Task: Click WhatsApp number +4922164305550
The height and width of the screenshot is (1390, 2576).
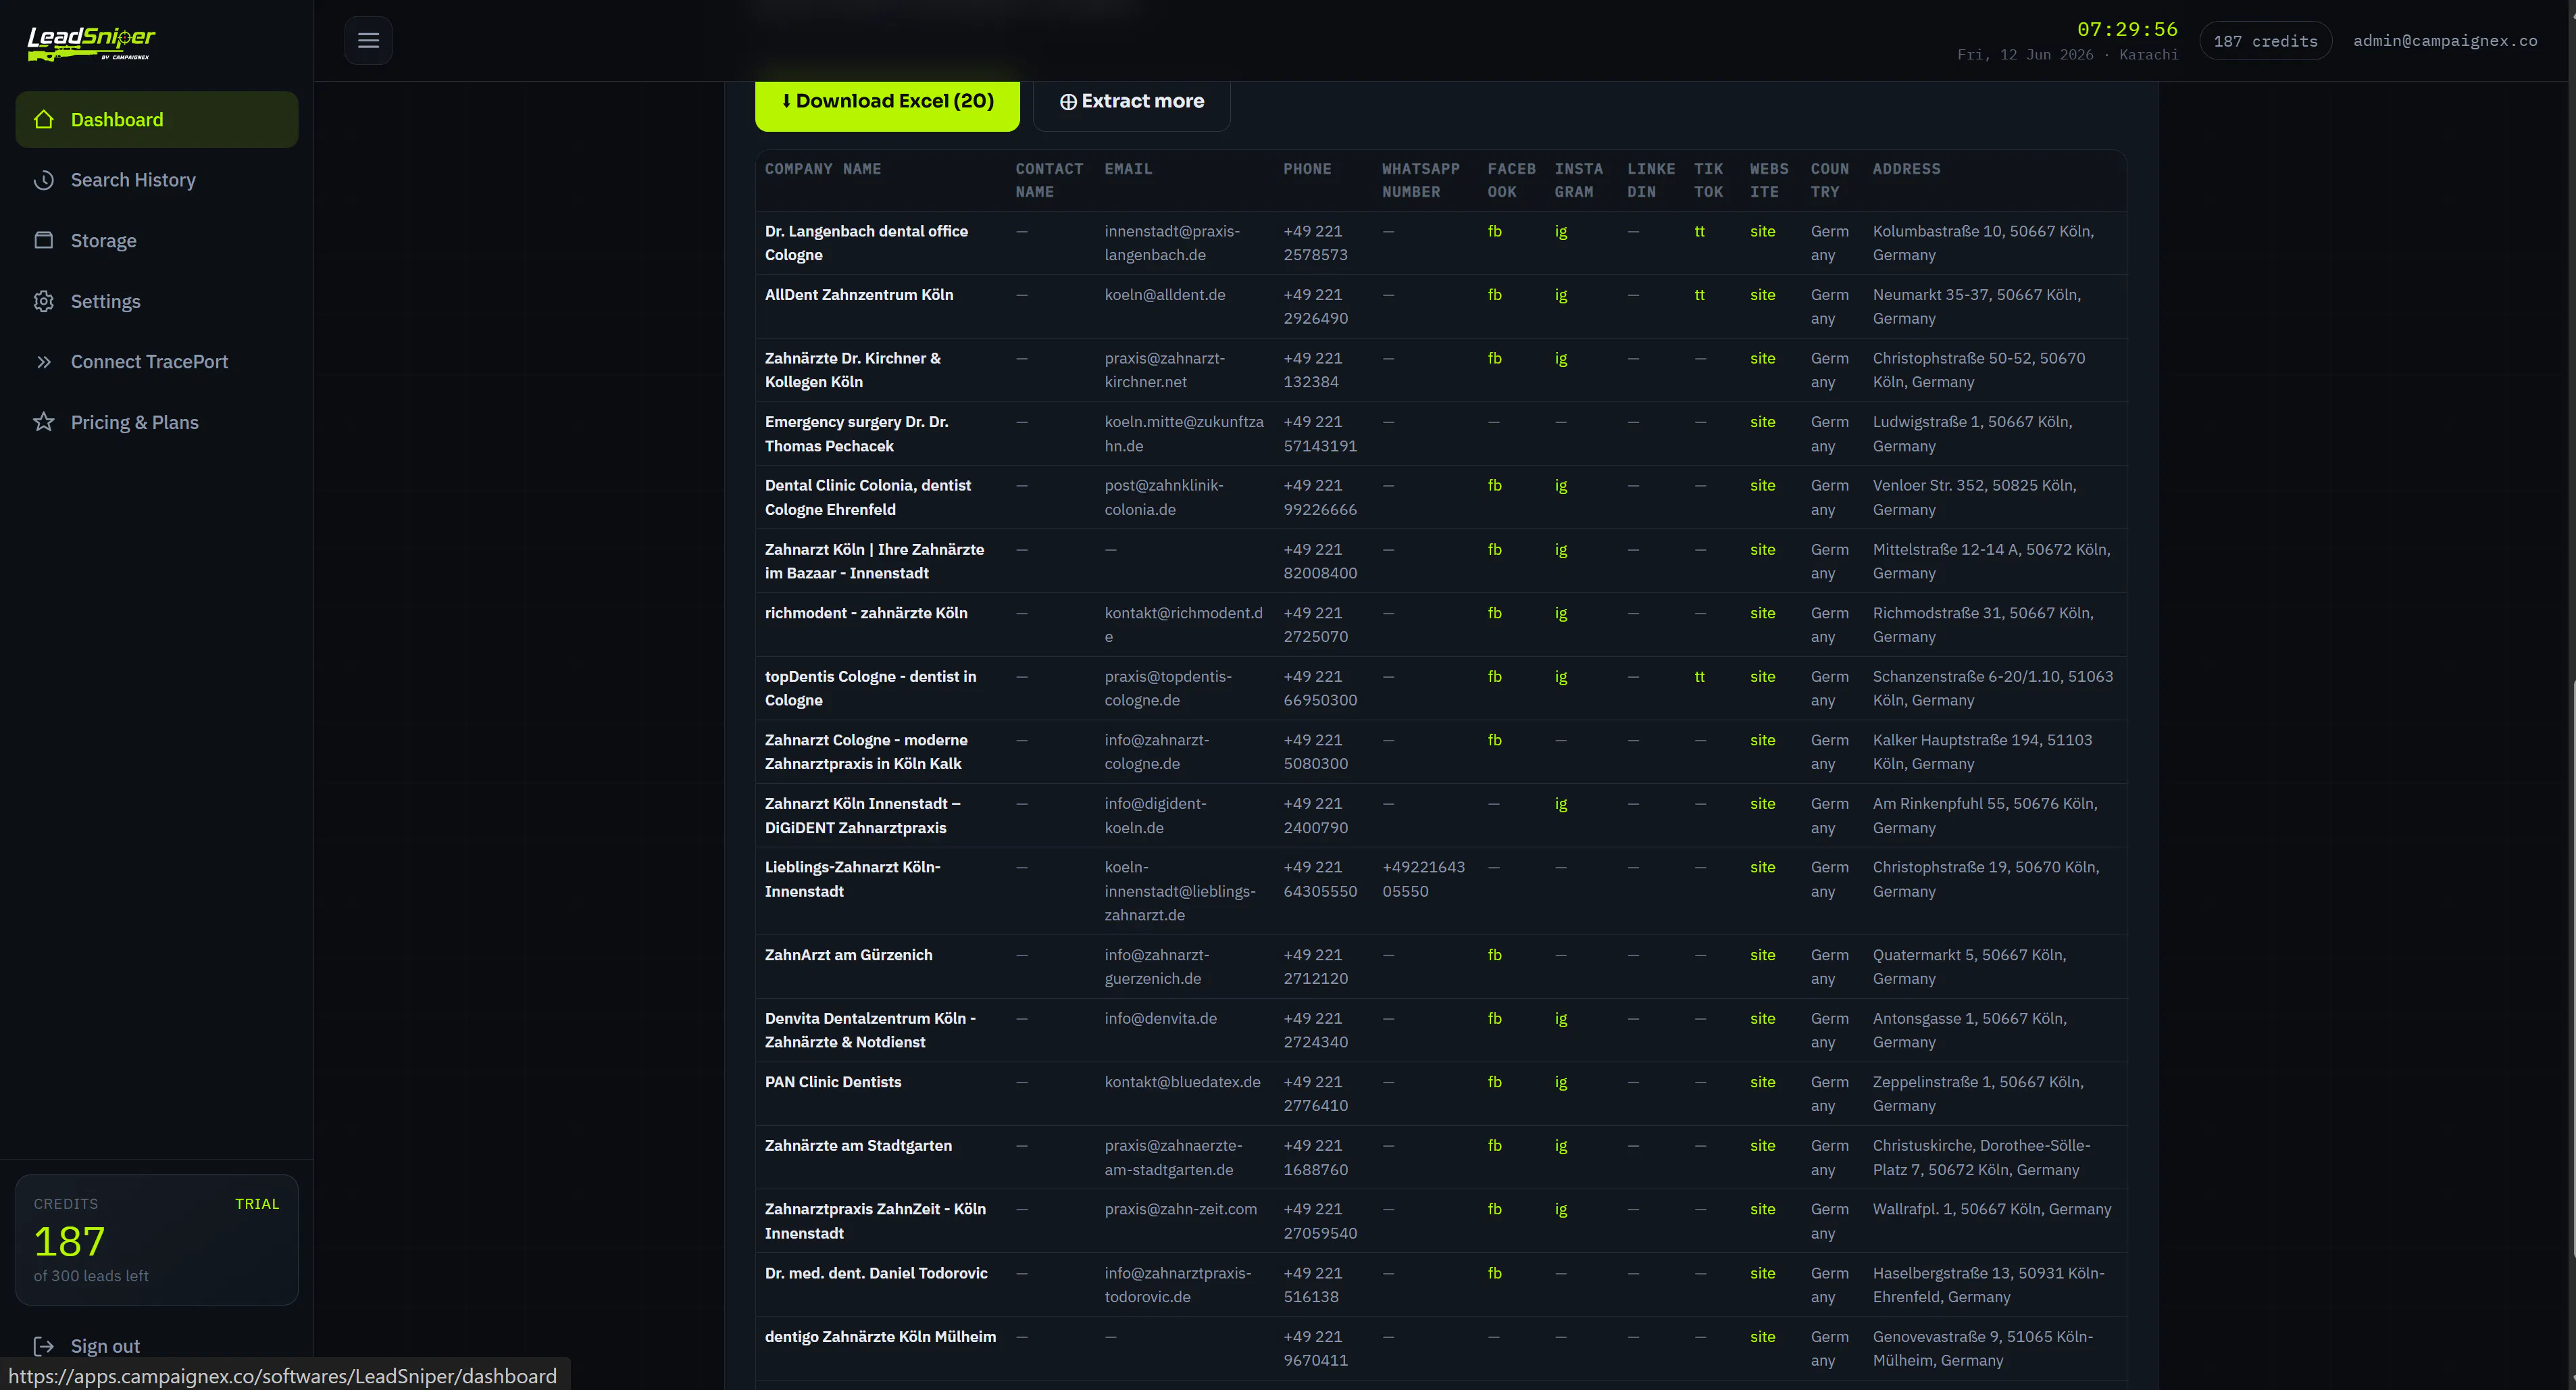Action: click(1423, 879)
